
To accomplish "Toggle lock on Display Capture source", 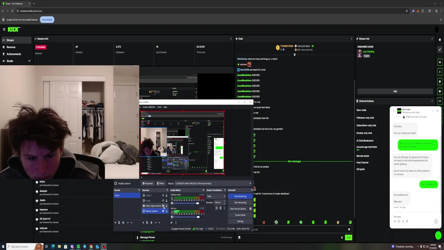I will point(166,211).
